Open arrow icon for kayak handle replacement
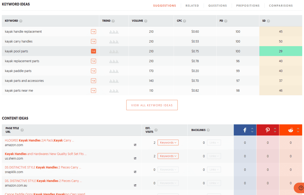 pos(94,32)
